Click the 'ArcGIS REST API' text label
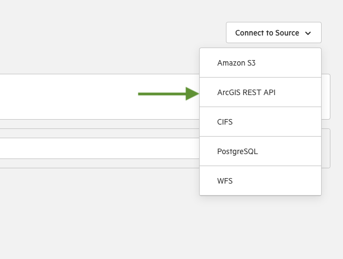343x259 pixels. click(246, 92)
